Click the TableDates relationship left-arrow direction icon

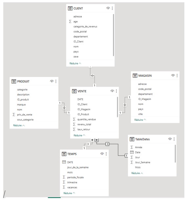(107, 144)
